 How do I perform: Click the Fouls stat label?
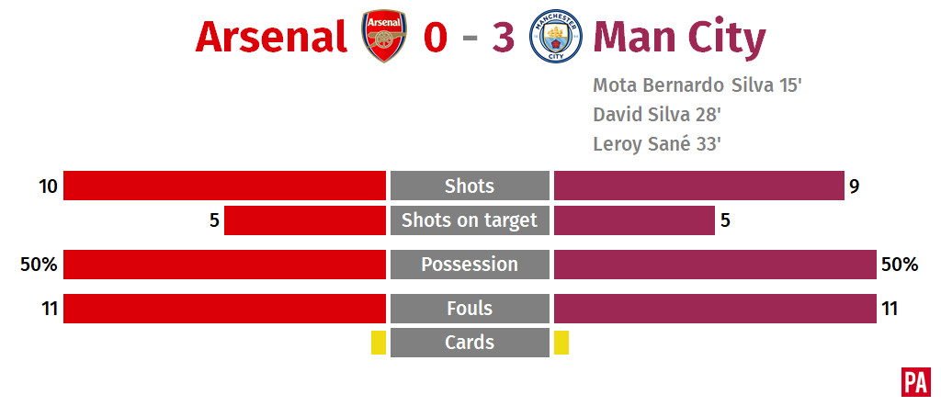click(470, 309)
